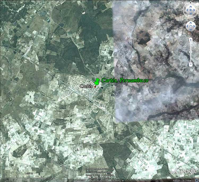
Task: Zoom in with the plus button
Action: point(191,40)
